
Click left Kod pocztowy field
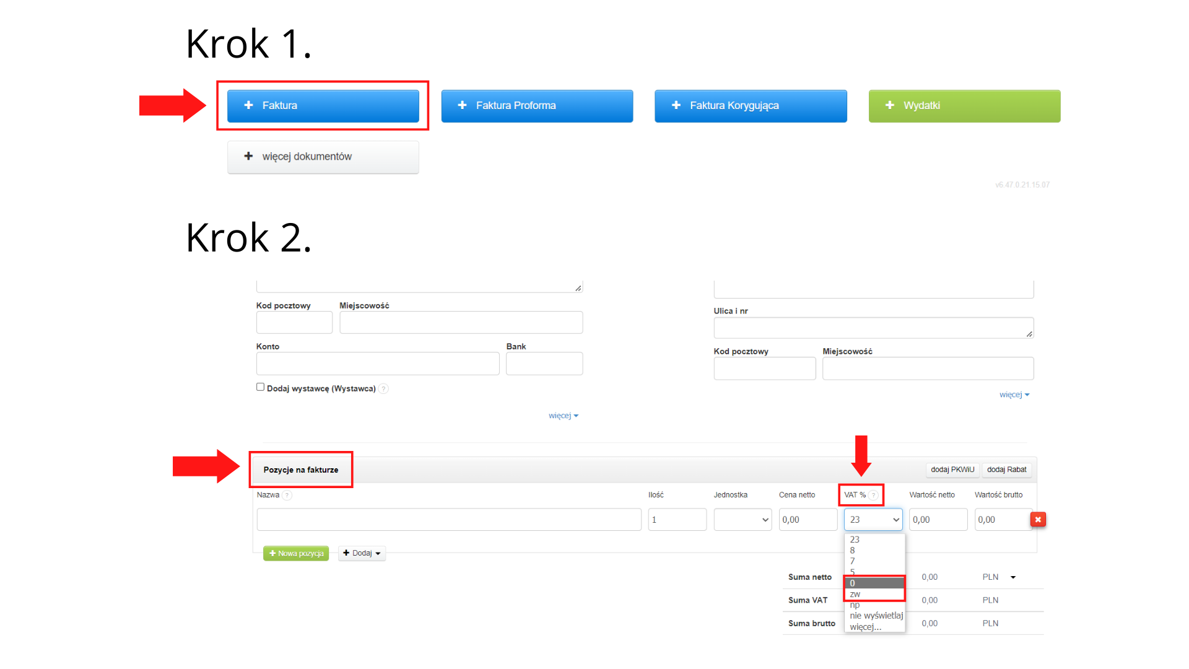point(294,323)
